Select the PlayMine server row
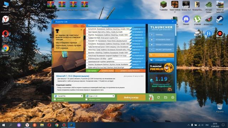Image resolution: width=228 pixels, height=128 pixels. click(115, 35)
